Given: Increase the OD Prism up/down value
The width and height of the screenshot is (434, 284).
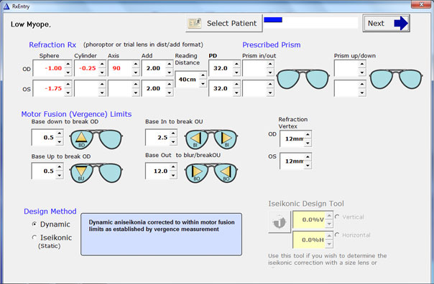Looking at the screenshot, I should [x=361, y=64].
